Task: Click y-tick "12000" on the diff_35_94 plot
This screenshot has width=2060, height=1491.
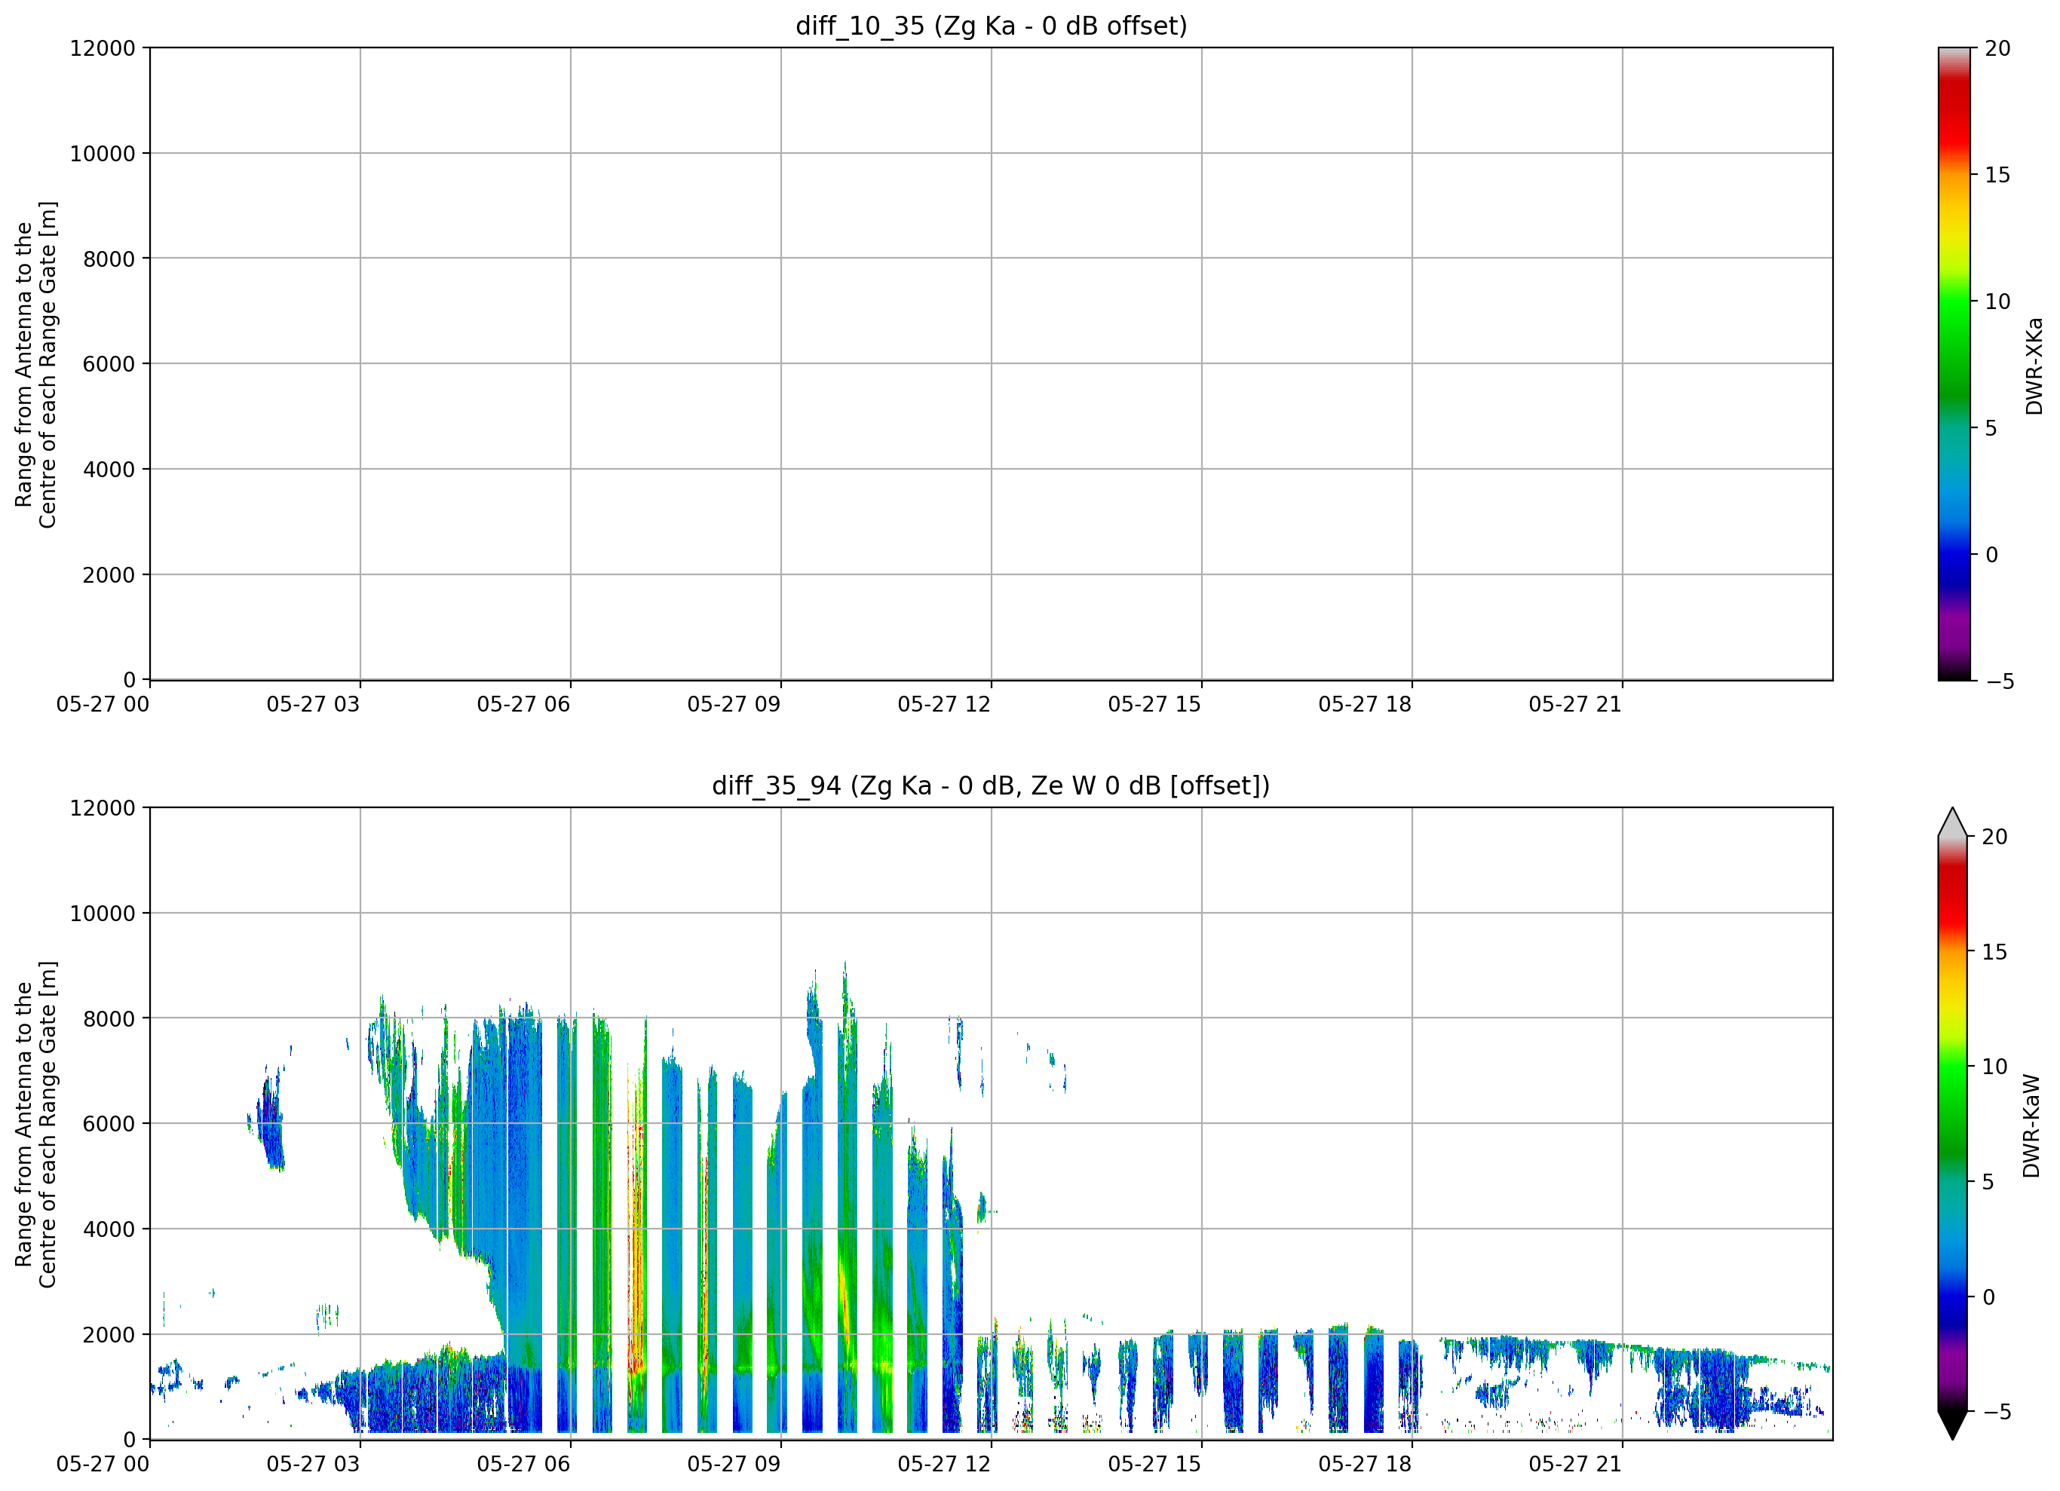Action: point(103,808)
